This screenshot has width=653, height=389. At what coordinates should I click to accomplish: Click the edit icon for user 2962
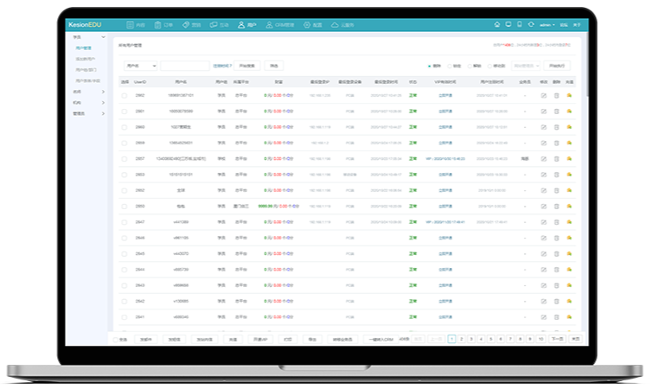pyautogui.click(x=543, y=95)
